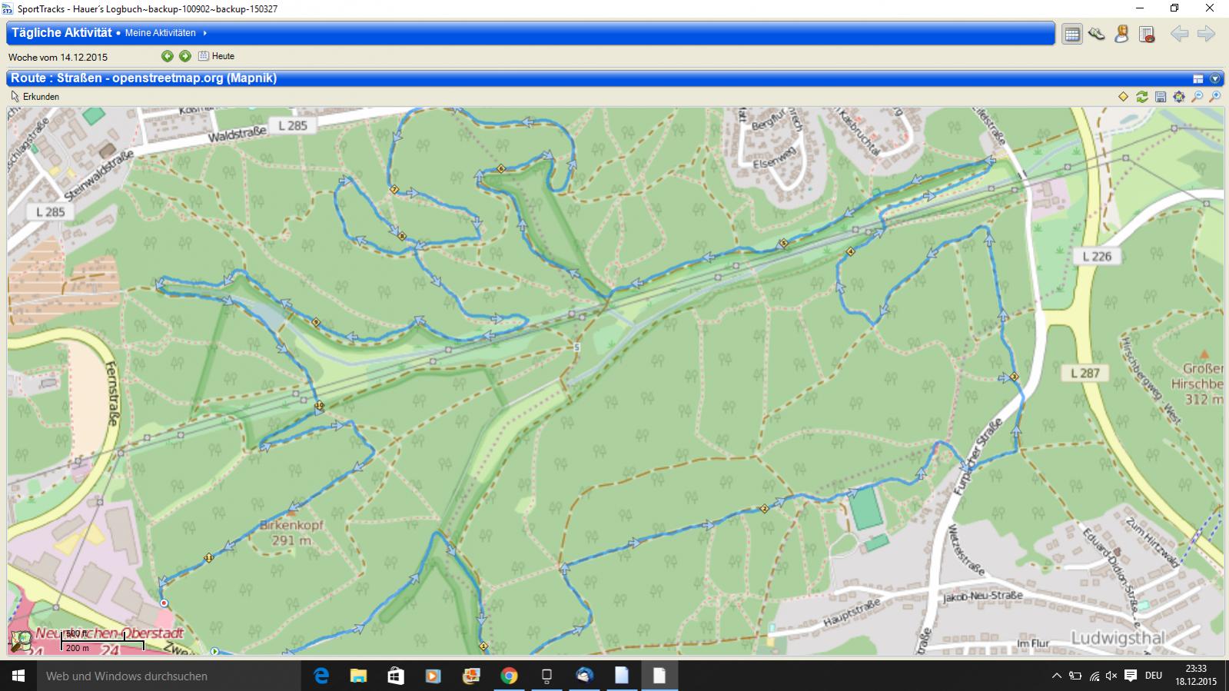Switch to the calendar view icon
The image size is (1229, 691).
[1071, 34]
